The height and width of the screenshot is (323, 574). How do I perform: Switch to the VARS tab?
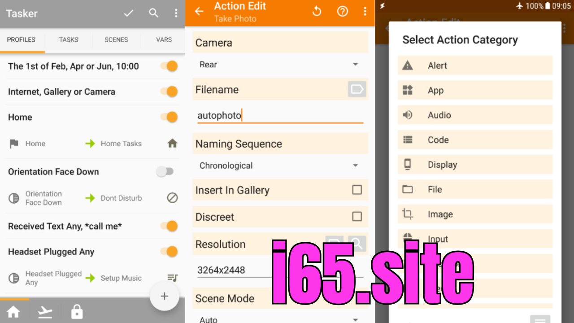point(164,39)
